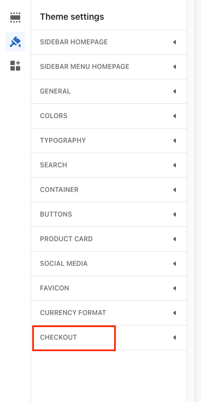Image resolution: width=201 pixels, height=402 pixels.
Task: Click the Colors section caret
Action: pyautogui.click(x=175, y=116)
